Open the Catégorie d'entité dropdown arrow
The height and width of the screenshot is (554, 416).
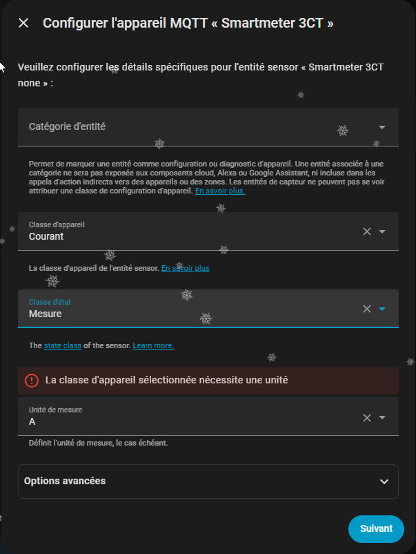[382, 127]
